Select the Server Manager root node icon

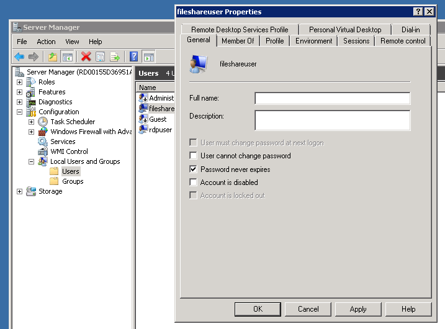click(19, 72)
